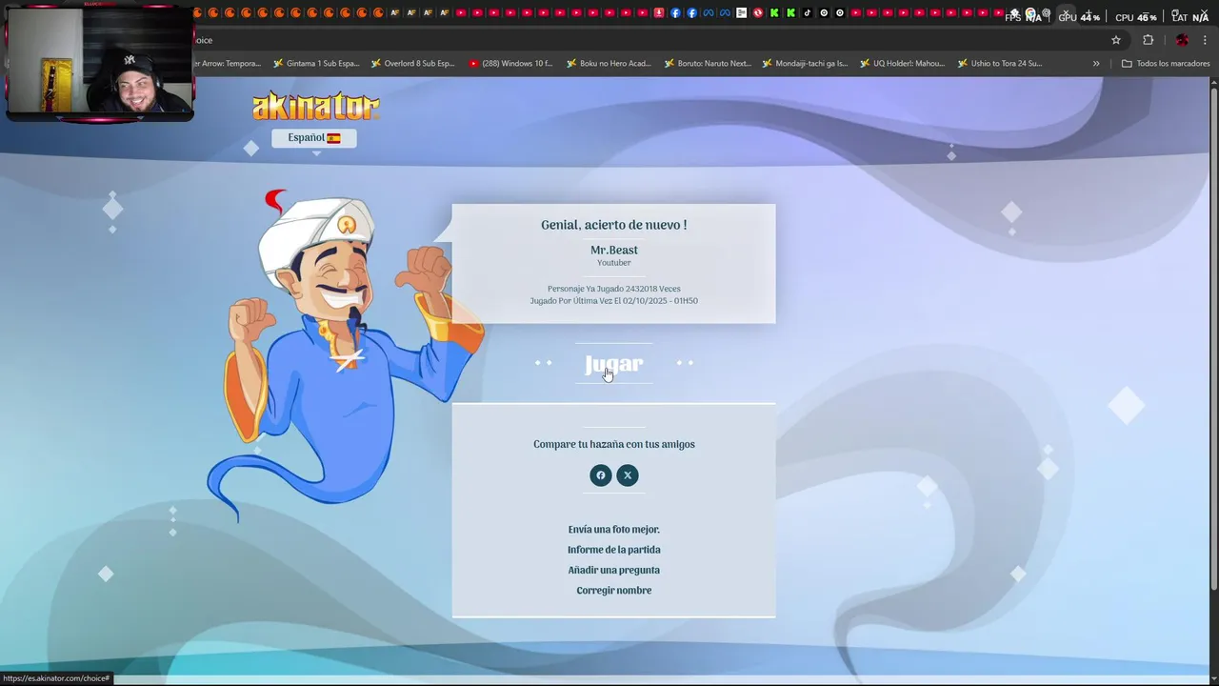1219x686 pixels.
Task: Click the Akinator logo
Action: (315, 106)
